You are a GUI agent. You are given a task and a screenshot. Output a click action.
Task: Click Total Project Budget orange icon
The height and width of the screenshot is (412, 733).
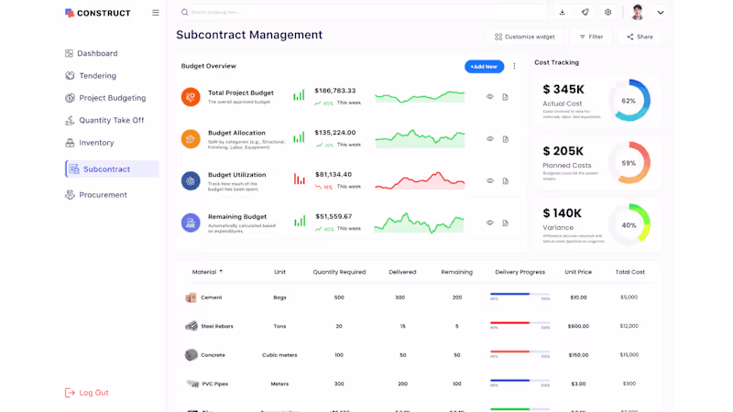point(191,97)
